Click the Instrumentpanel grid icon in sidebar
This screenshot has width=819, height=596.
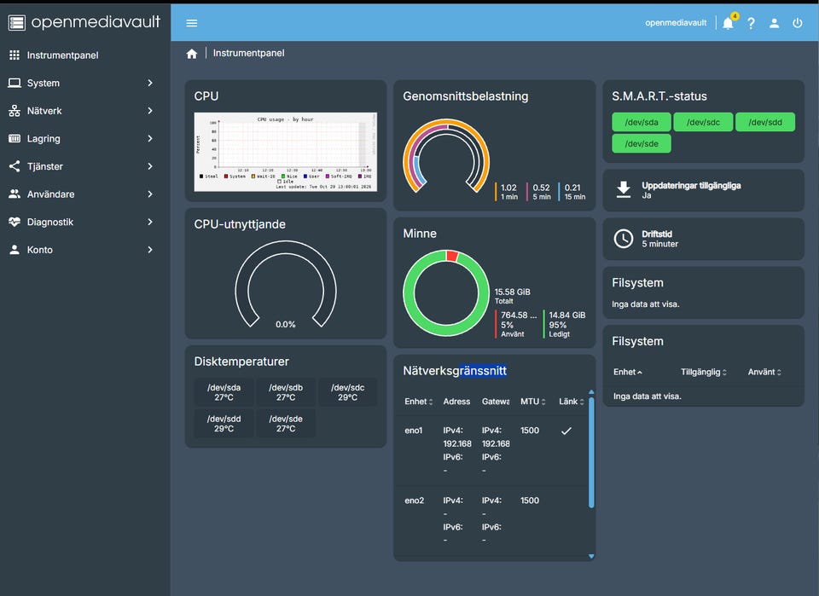(15, 55)
